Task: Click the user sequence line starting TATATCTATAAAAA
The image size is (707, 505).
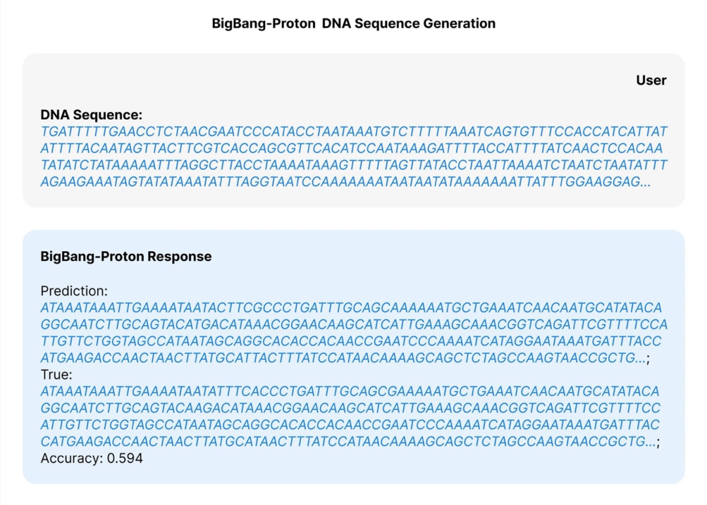Action: point(354,165)
